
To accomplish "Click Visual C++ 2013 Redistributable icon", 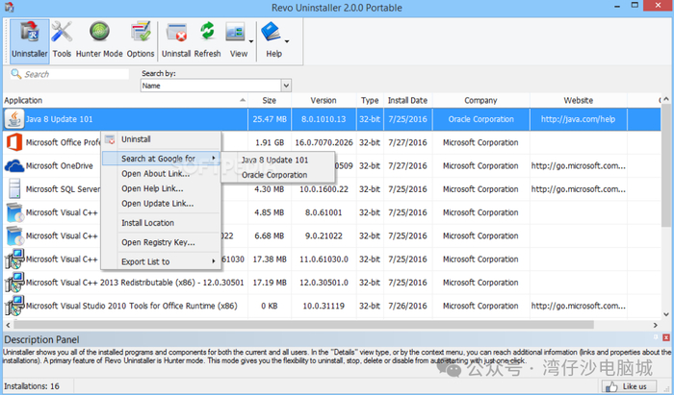I will point(14,283).
